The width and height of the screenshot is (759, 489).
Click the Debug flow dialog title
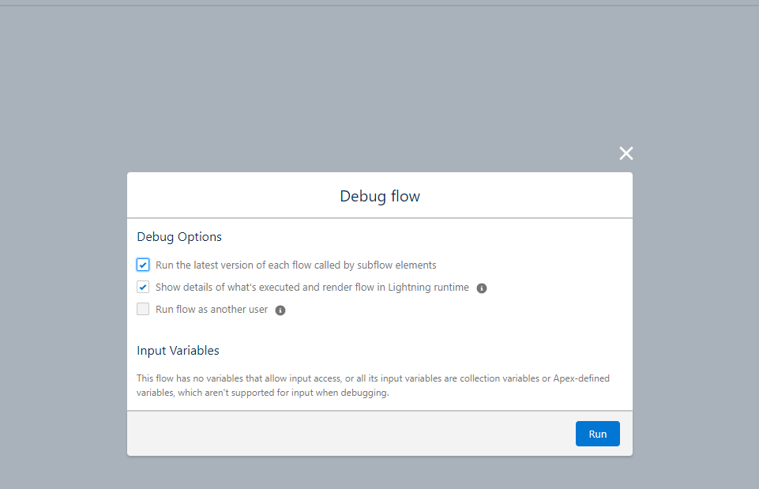click(380, 196)
